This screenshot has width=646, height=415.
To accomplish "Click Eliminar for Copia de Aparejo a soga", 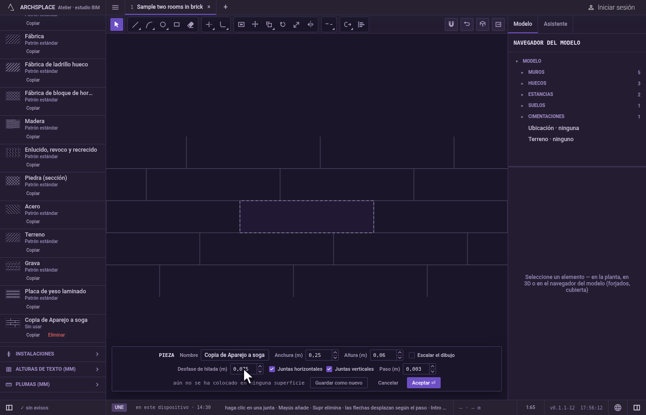I will (56, 335).
